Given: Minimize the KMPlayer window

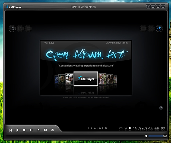Looking at the screenshot, I should click(153, 7).
